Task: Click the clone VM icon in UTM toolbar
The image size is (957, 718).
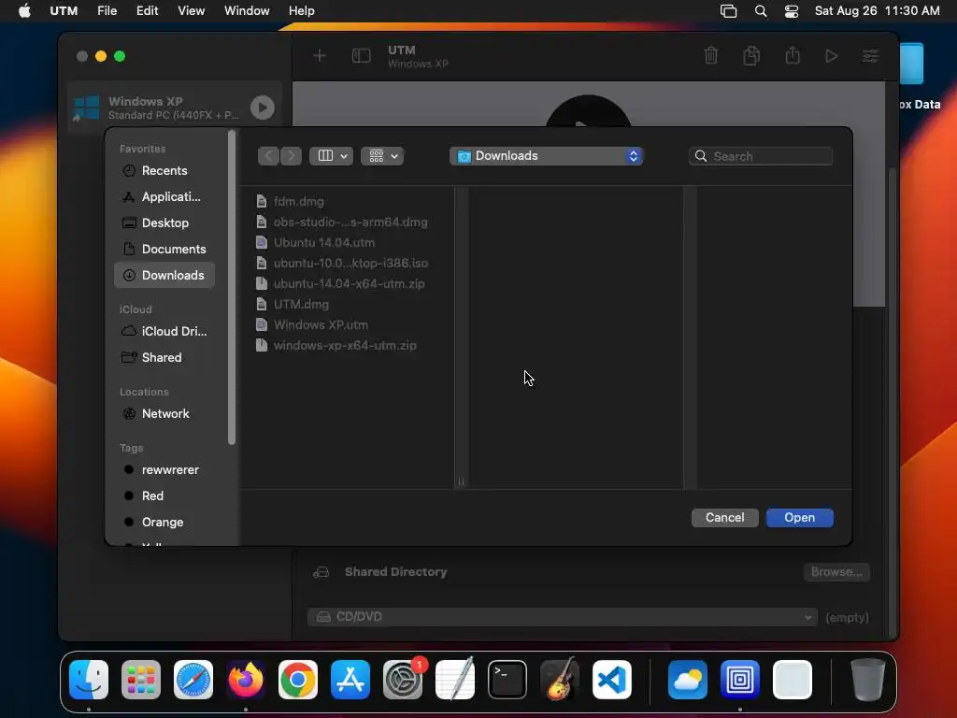Action: [752, 55]
